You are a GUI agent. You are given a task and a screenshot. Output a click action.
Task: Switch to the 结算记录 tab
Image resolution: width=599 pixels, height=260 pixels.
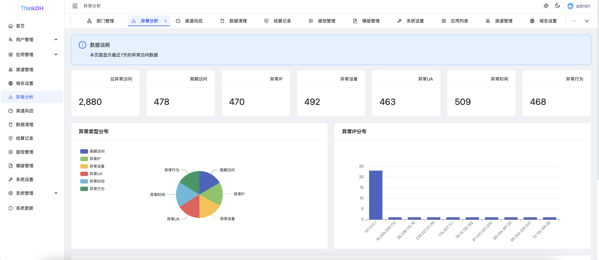point(278,21)
